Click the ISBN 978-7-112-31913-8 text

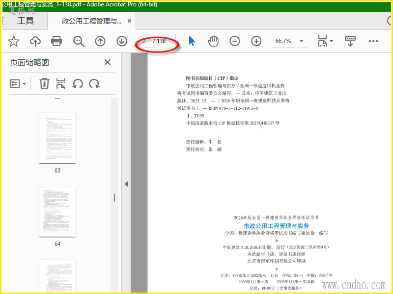(x=233, y=108)
